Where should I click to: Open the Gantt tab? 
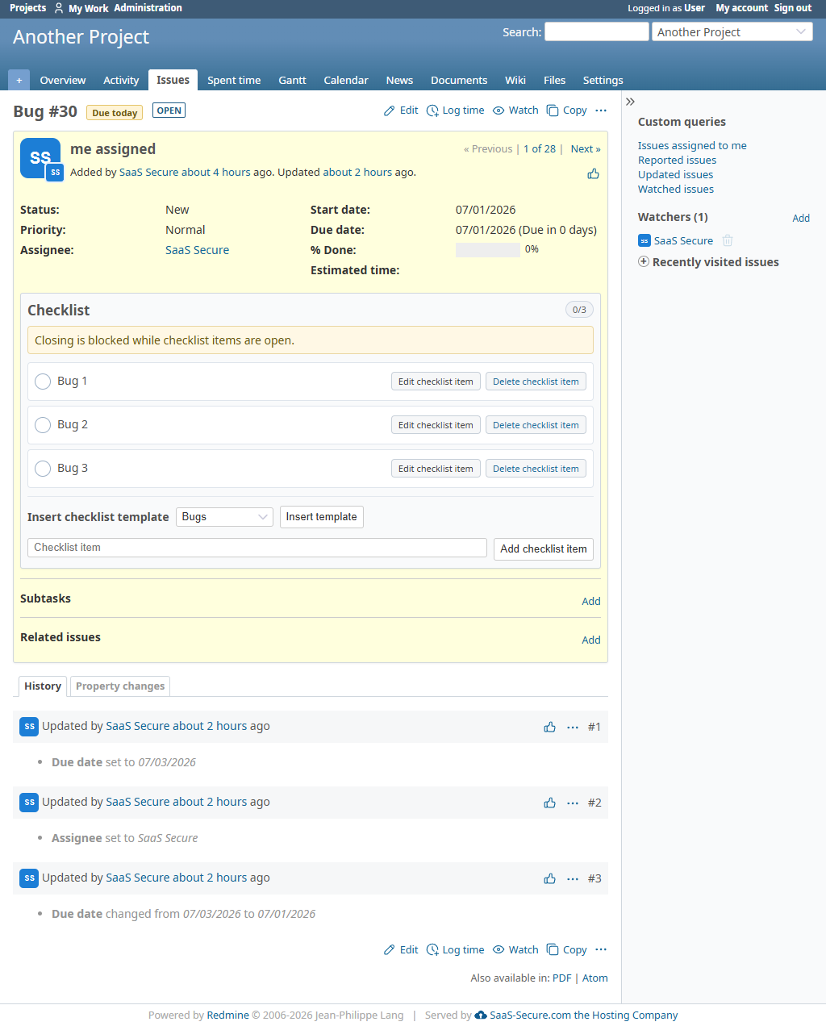pyautogui.click(x=292, y=80)
